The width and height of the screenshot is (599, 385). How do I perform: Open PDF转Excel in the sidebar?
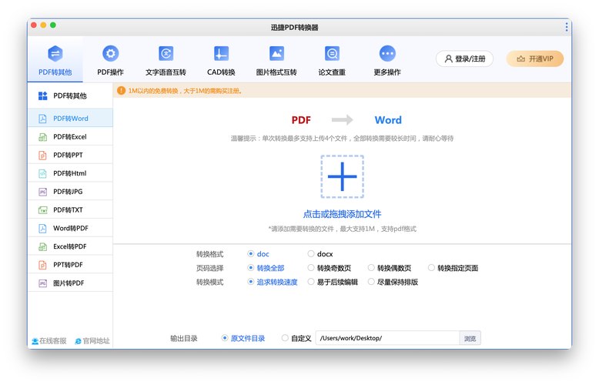(x=70, y=137)
